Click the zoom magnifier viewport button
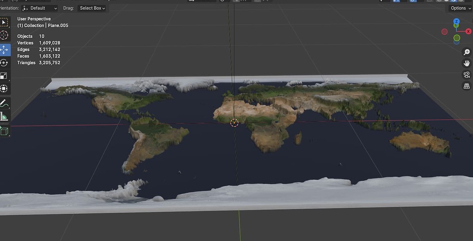 pos(467,52)
